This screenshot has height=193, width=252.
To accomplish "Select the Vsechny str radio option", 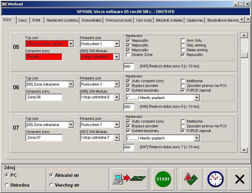I will point(51,185).
